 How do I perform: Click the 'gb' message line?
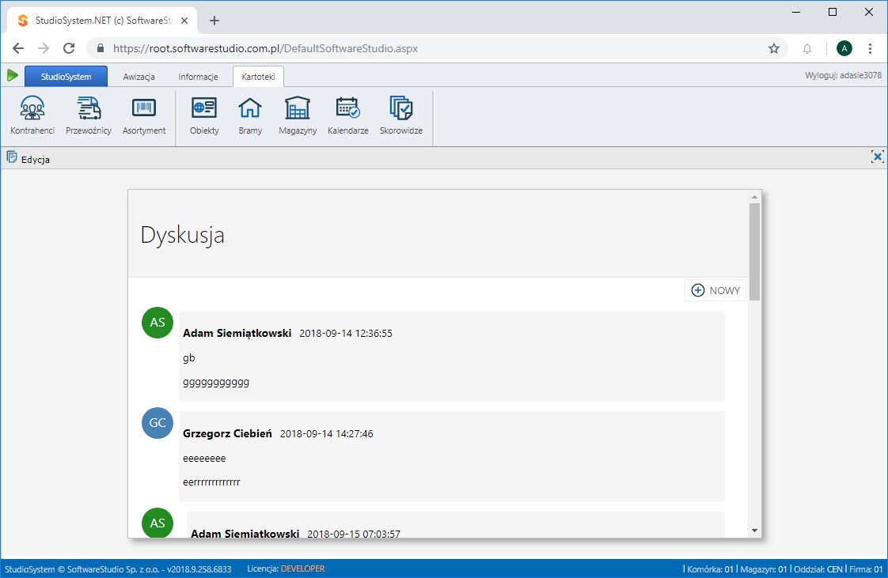[188, 358]
